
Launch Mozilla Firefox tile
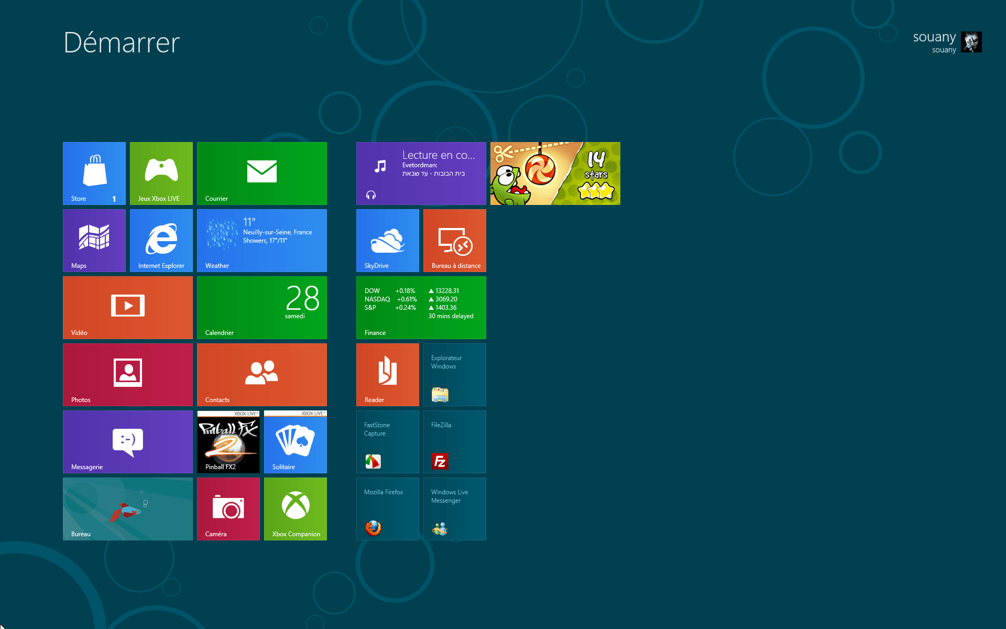[388, 509]
